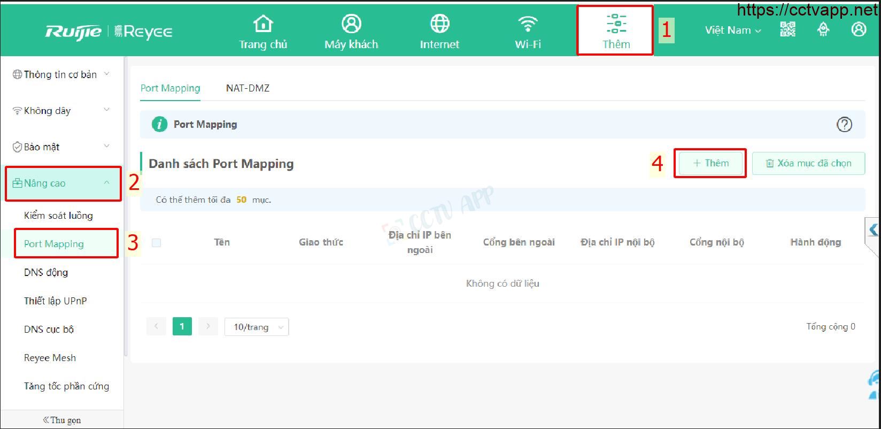The image size is (881, 429).
Task: Collapse sidebar with Thu gọn
Action: point(62,420)
